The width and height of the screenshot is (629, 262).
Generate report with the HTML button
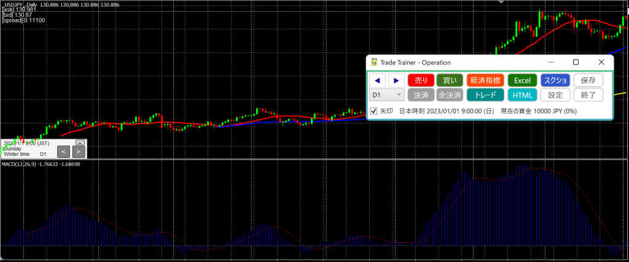[522, 95]
